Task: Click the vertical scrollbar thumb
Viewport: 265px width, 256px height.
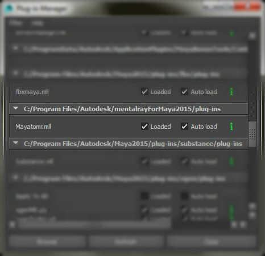Action: click(x=252, y=134)
